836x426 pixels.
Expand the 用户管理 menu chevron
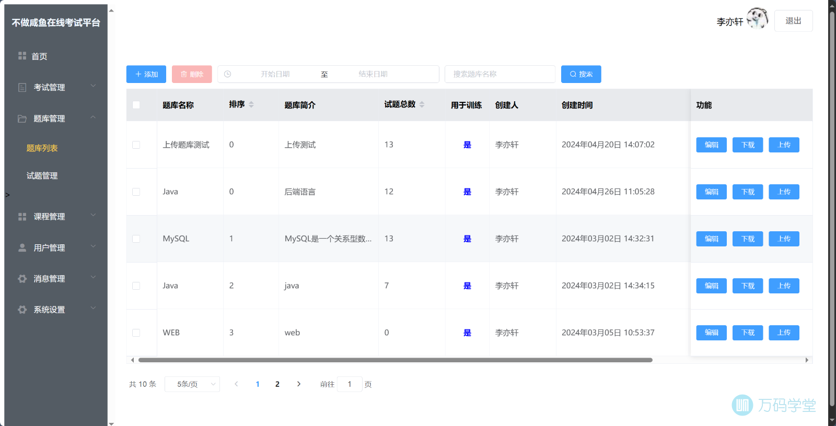click(93, 246)
